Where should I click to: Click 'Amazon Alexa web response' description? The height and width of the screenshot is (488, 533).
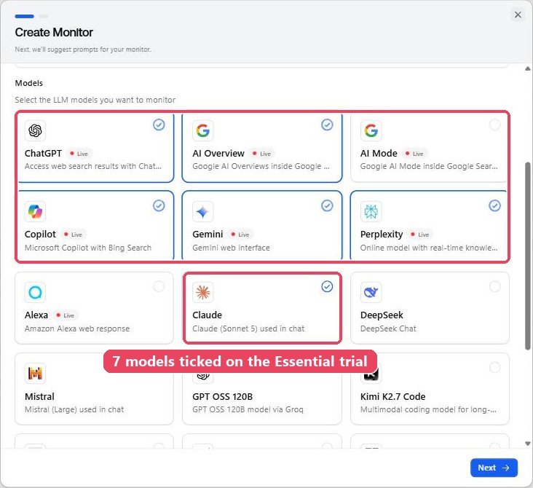click(77, 328)
